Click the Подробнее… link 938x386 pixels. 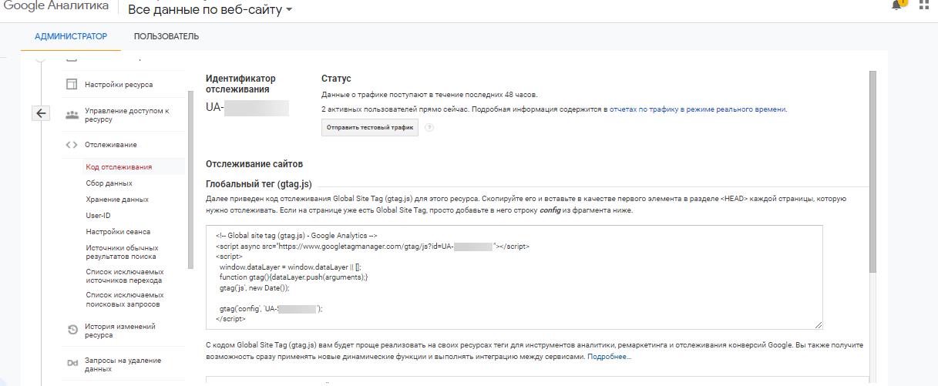(610, 357)
